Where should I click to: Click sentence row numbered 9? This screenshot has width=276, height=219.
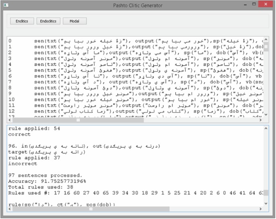[135, 94]
